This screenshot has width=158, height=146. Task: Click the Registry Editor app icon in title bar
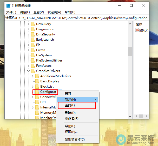(x=8, y=5)
